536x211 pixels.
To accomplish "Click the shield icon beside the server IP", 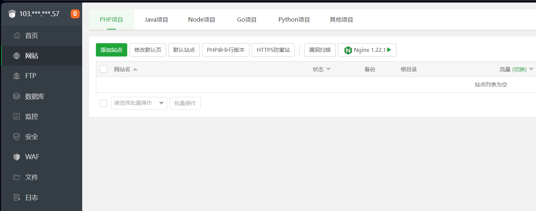I will coord(12,13).
